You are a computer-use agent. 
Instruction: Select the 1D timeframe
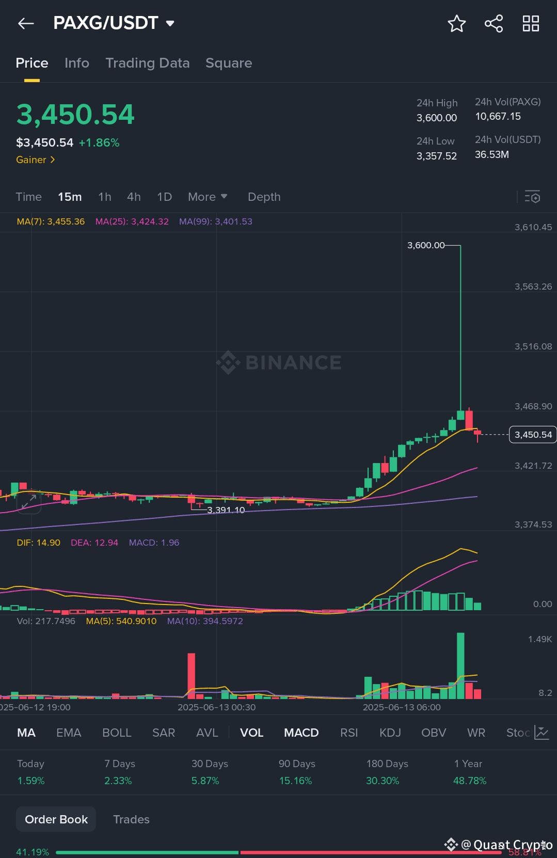pos(164,197)
